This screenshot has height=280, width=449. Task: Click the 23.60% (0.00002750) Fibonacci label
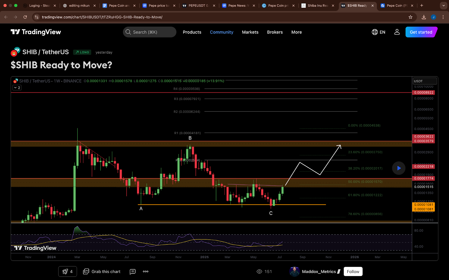pyautogui.click(x=365, y=152)
